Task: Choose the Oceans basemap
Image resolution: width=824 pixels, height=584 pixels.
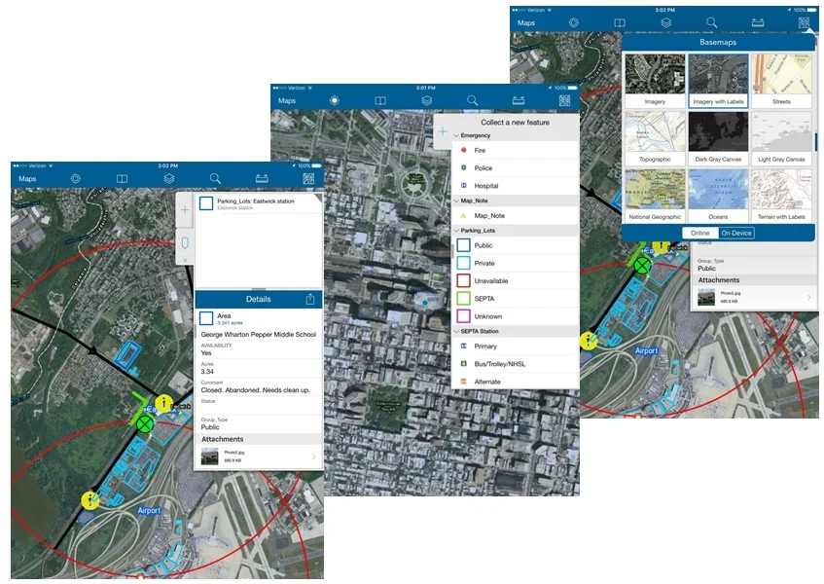Action: point(718,196)
